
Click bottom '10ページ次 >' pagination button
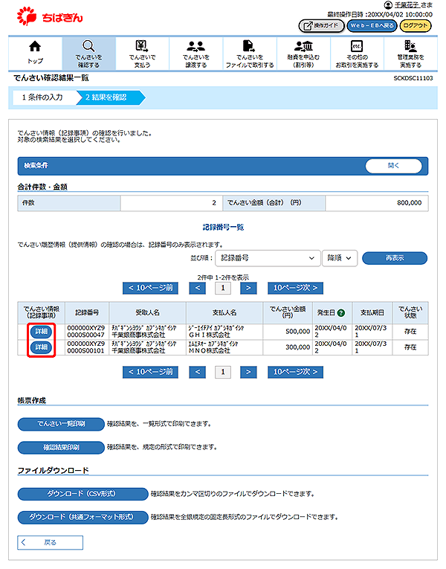tap(296, 372)
